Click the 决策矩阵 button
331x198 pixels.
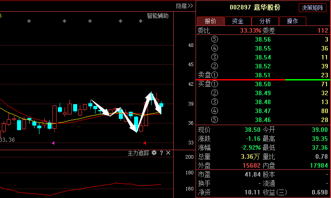point(313,8)
